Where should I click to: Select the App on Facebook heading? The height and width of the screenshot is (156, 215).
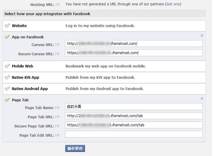28,37
